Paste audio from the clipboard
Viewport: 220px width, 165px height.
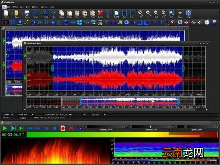click(x=69, y=13)
